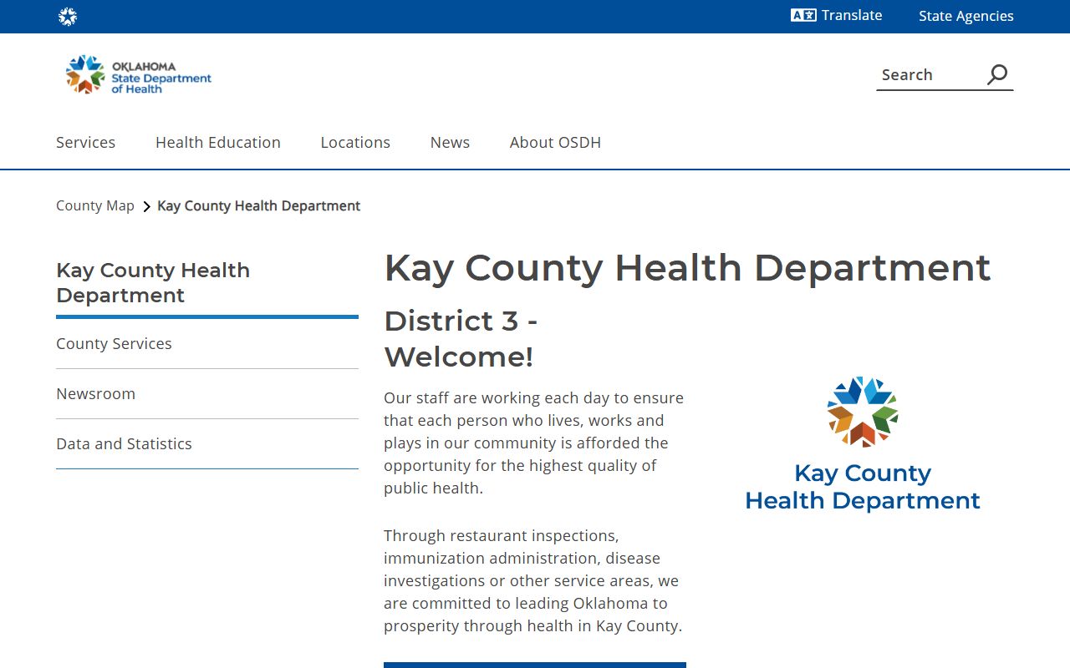Click the Oklahoma star icon in top bar
Viewport: 1070px width, 668px height.
tap(68, 17)
